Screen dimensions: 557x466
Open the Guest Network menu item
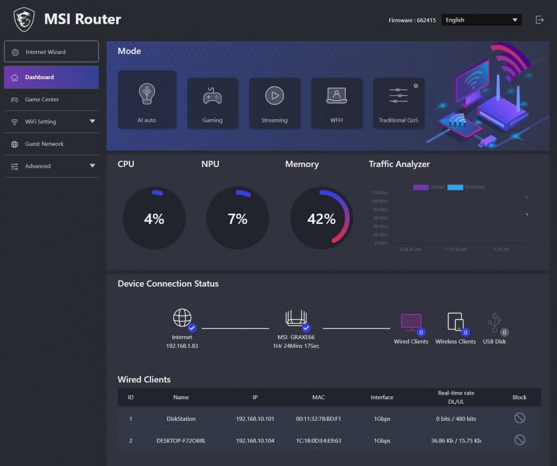pyautogui.click(x=51, y=144)
